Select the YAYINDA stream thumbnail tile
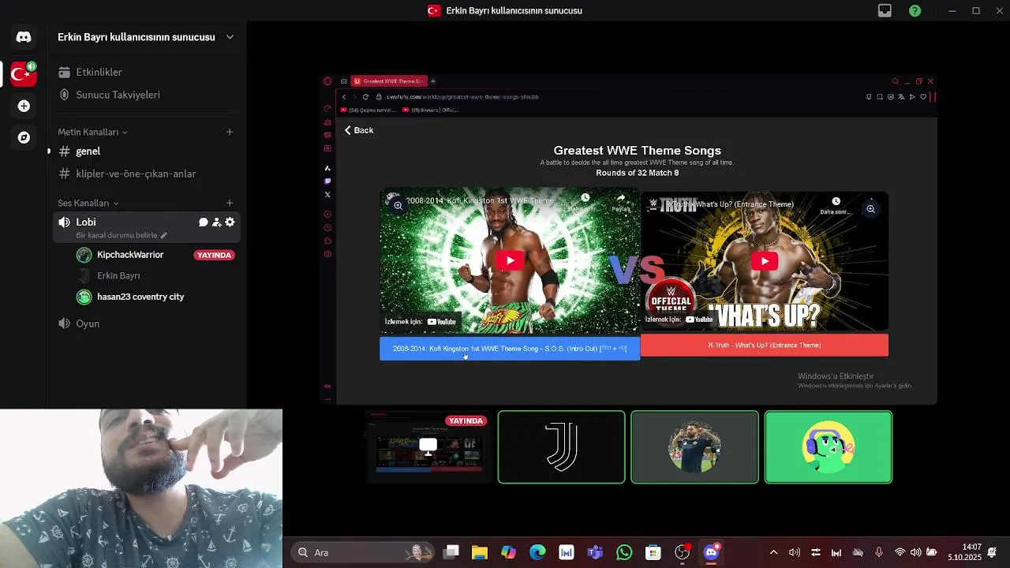Screen dimensions: 1010x568 428,447
